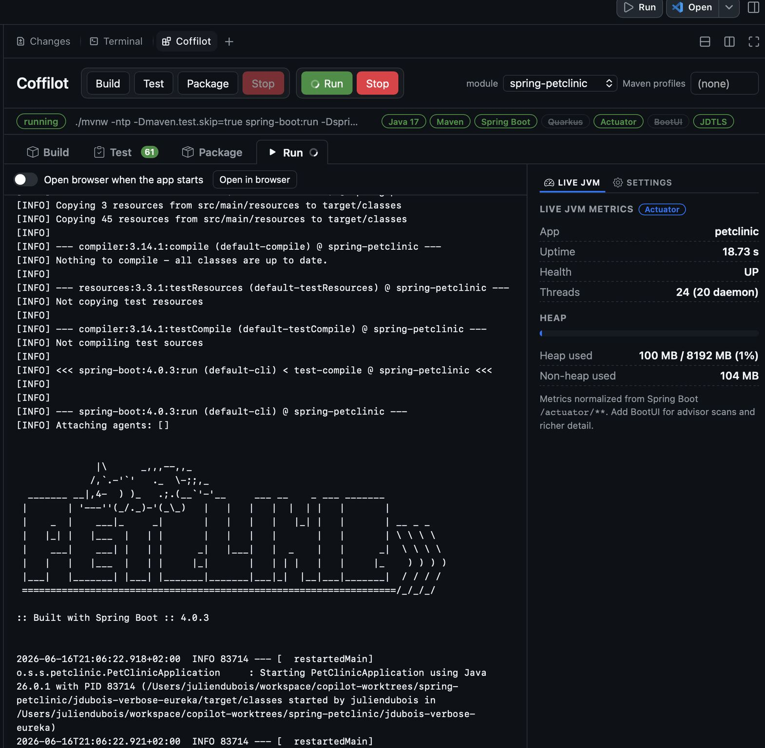Select the Coffilot tab
The height and width of the screenshot is (748, 765).
tap(187, 41)
